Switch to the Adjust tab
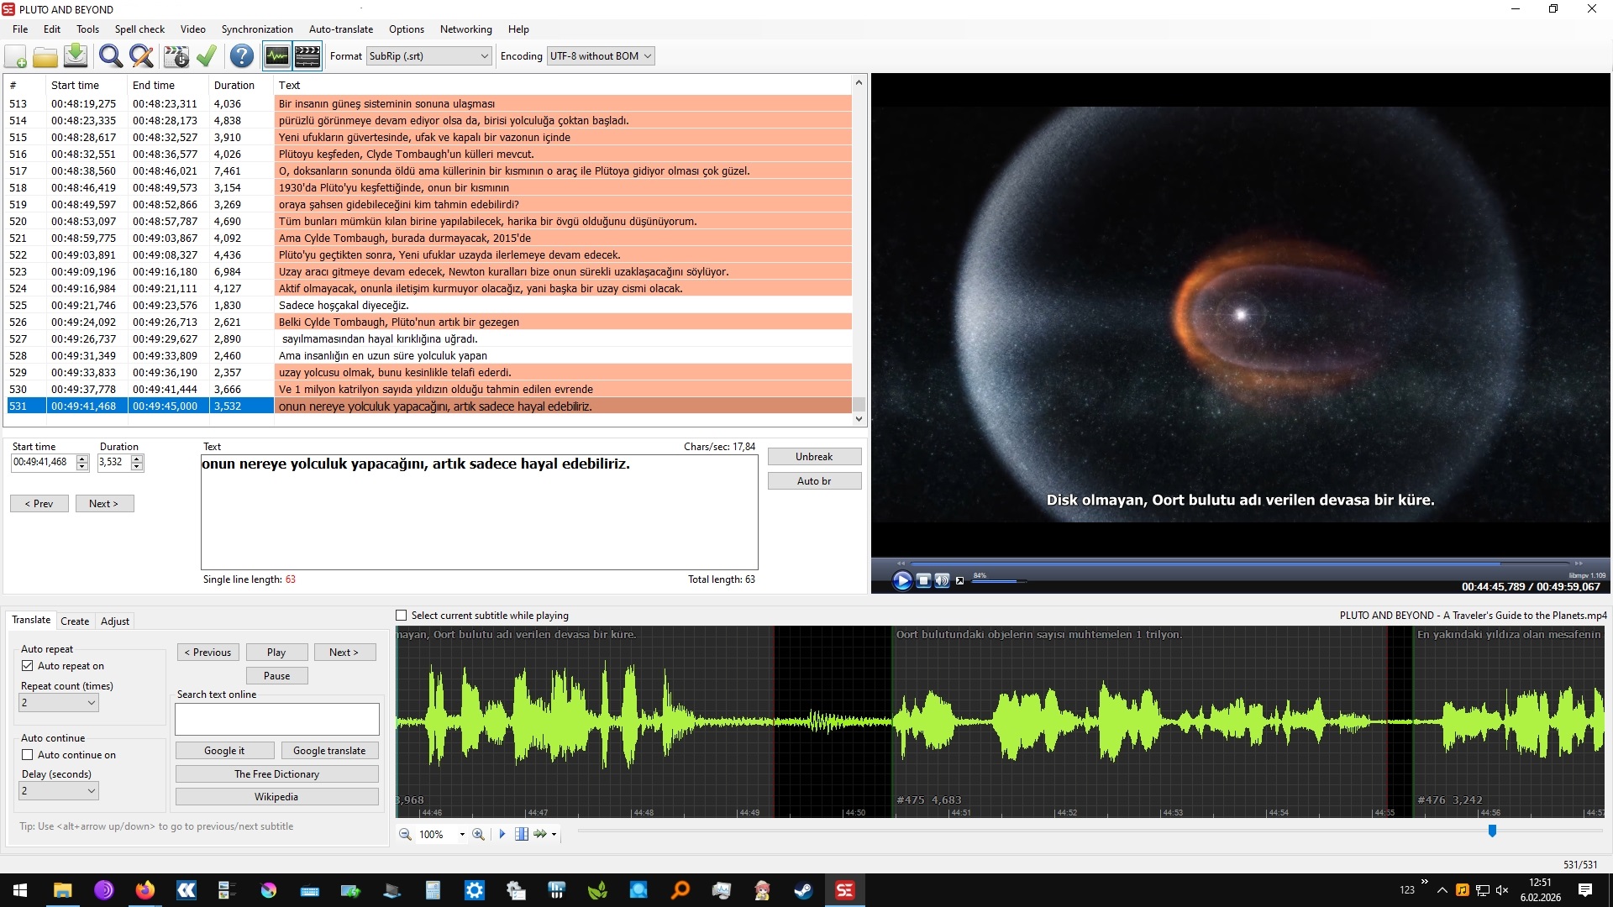1613x907 pixels. [x=115, y=621]
